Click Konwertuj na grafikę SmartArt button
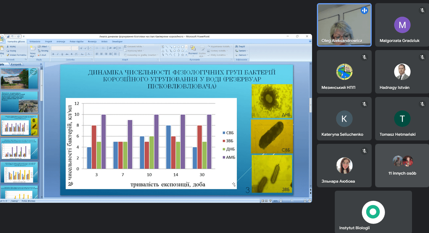This screenshot has height=233, width=429. coord(141,55)
